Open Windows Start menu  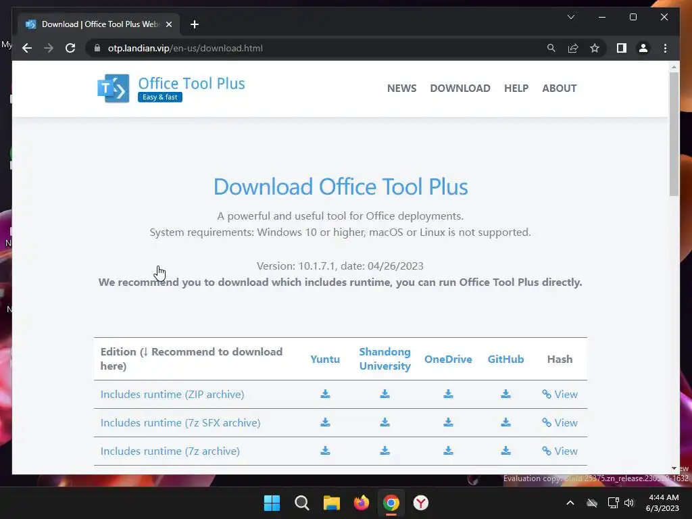(272, 503)
